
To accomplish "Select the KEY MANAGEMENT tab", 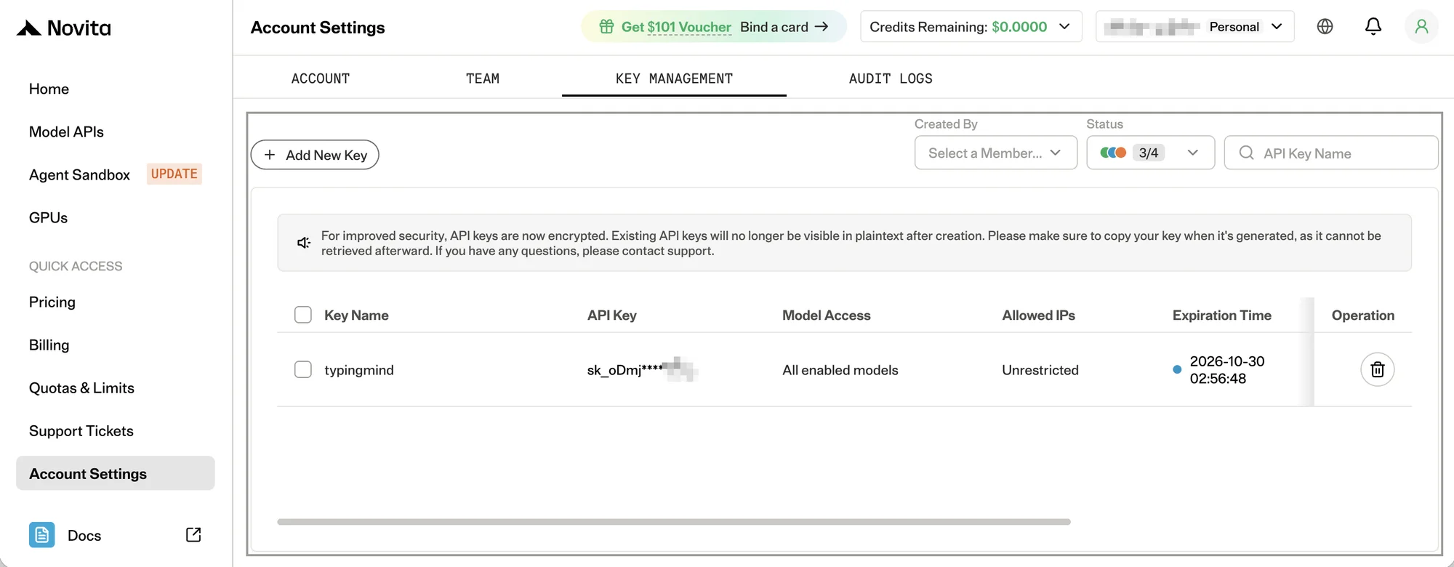I will (674, 79).
